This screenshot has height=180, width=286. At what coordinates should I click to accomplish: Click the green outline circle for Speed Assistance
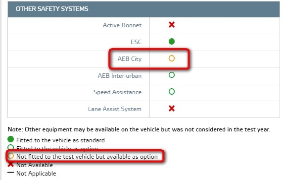click(172, 92)
